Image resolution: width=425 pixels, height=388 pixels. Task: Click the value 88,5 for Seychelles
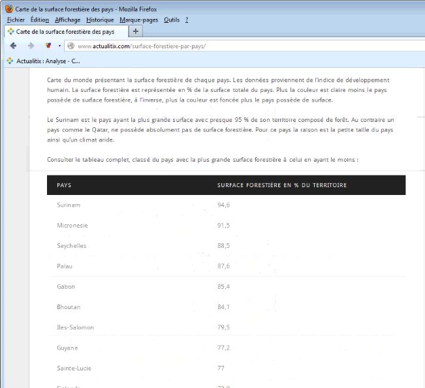pyautogui.click(x=223, y=246)
